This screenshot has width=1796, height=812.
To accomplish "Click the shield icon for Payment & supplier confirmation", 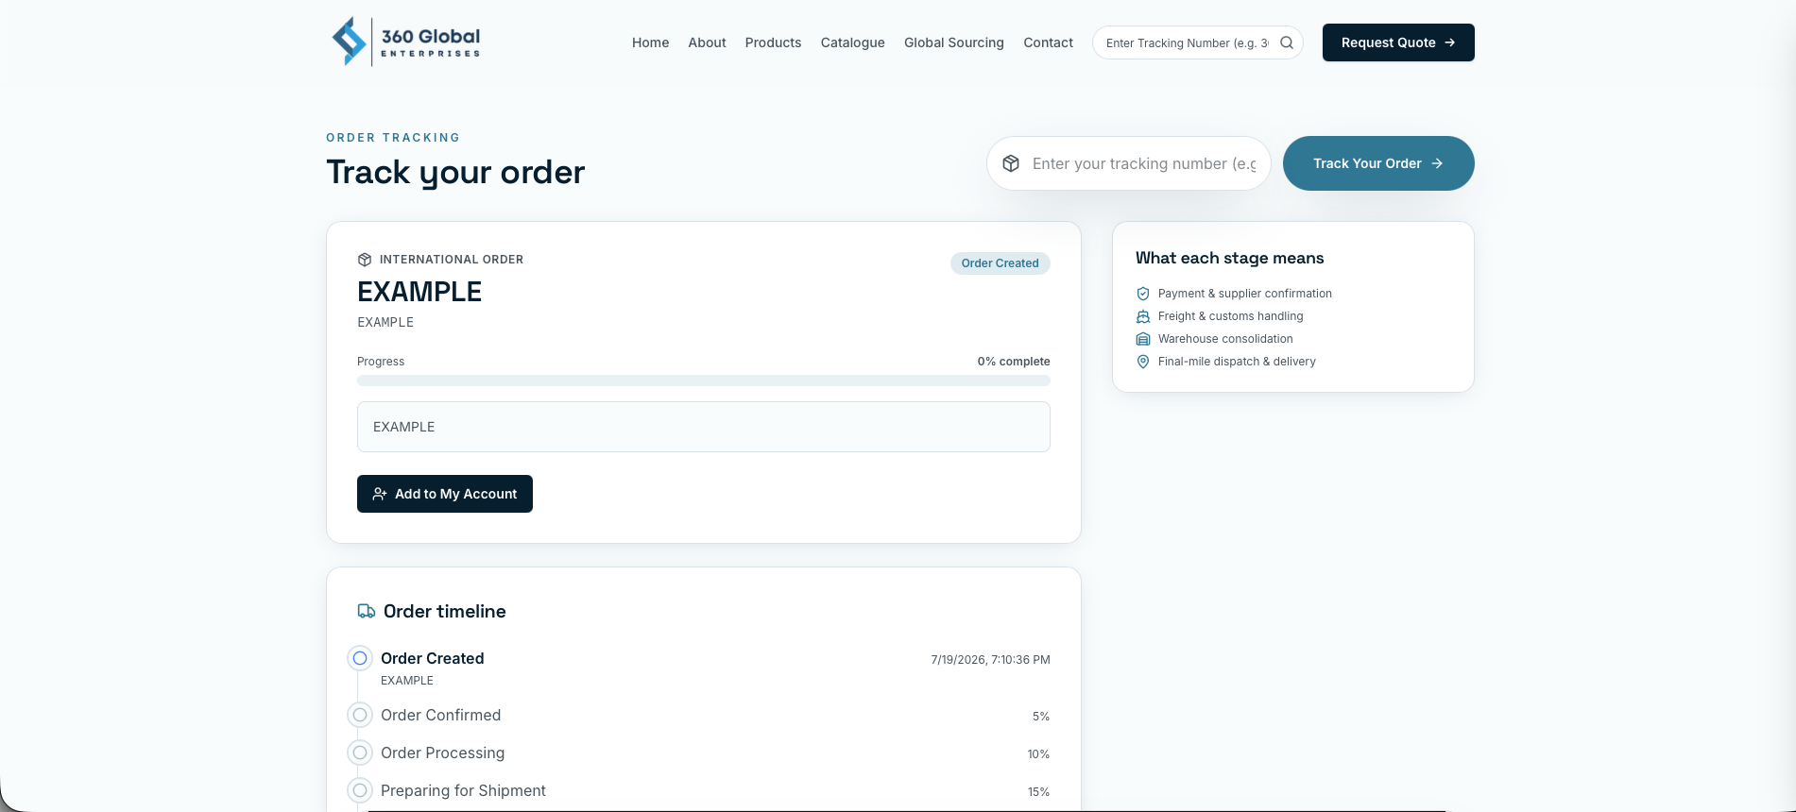I will pos(1143,294).
